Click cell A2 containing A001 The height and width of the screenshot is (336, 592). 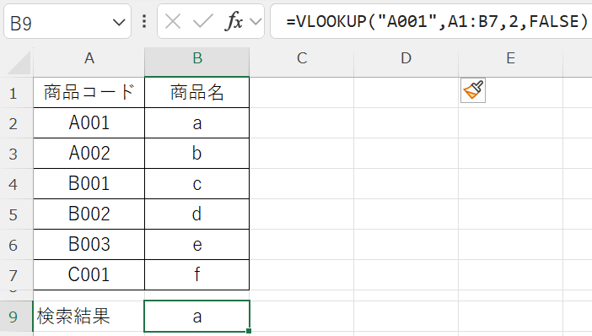[89, 123]
